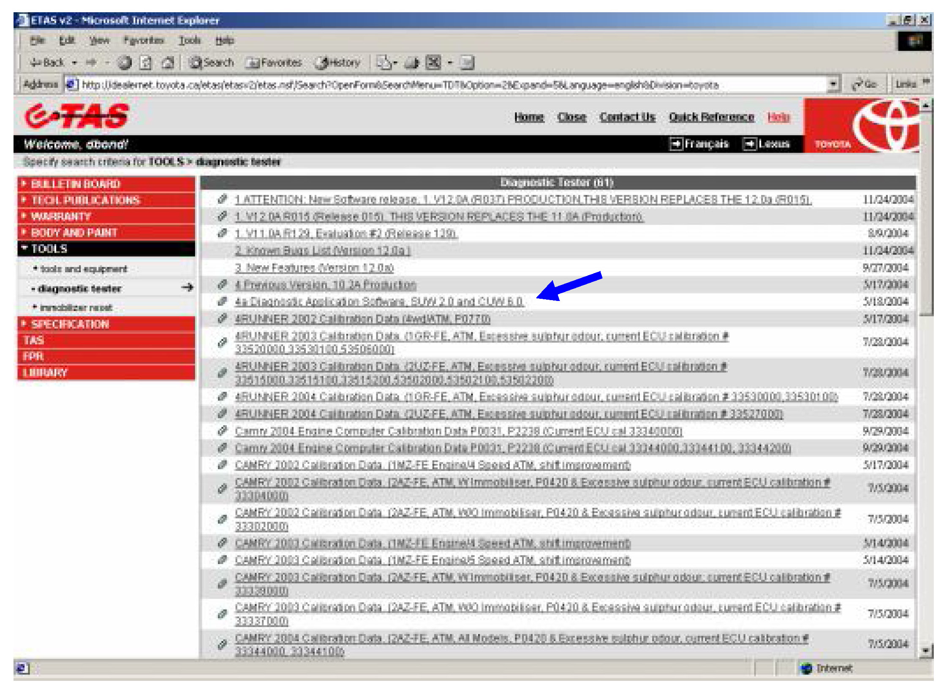Image resolution: width=952 pixels, height=699 pixels.
Task: Click the Stop loading toolbar icon
Action: click(x=125, y=62)
